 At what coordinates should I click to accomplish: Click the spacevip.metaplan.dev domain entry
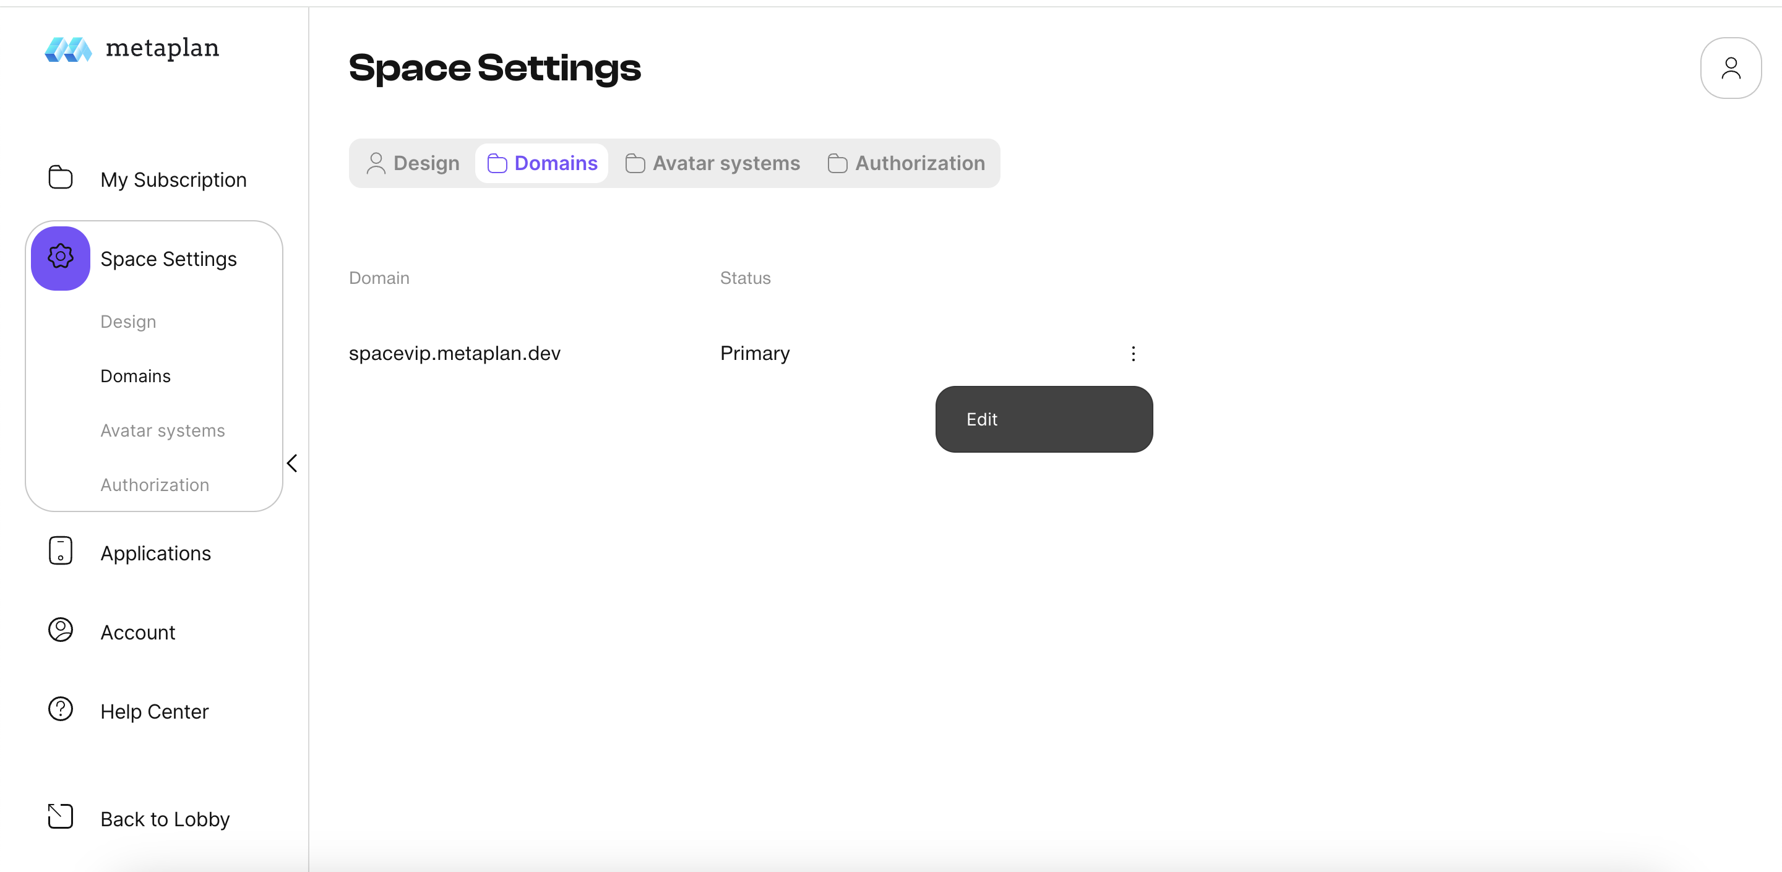pos(455,353)
